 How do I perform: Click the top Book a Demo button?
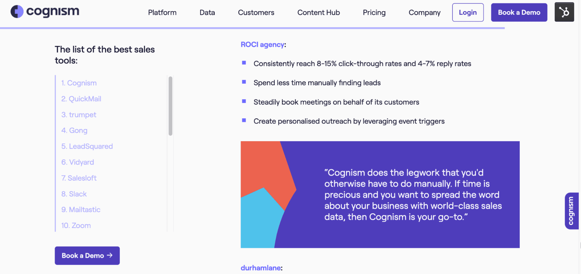click(x=519, y=12)
